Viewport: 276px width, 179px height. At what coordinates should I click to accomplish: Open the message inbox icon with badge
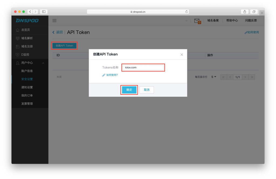197,20
